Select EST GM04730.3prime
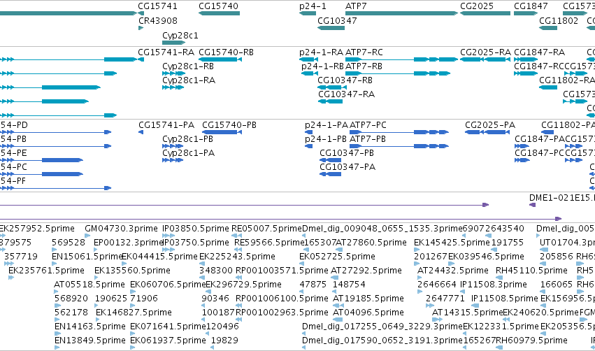Image resolution: width=595 pixels, height=351 pixels. (x=121, y=229)
